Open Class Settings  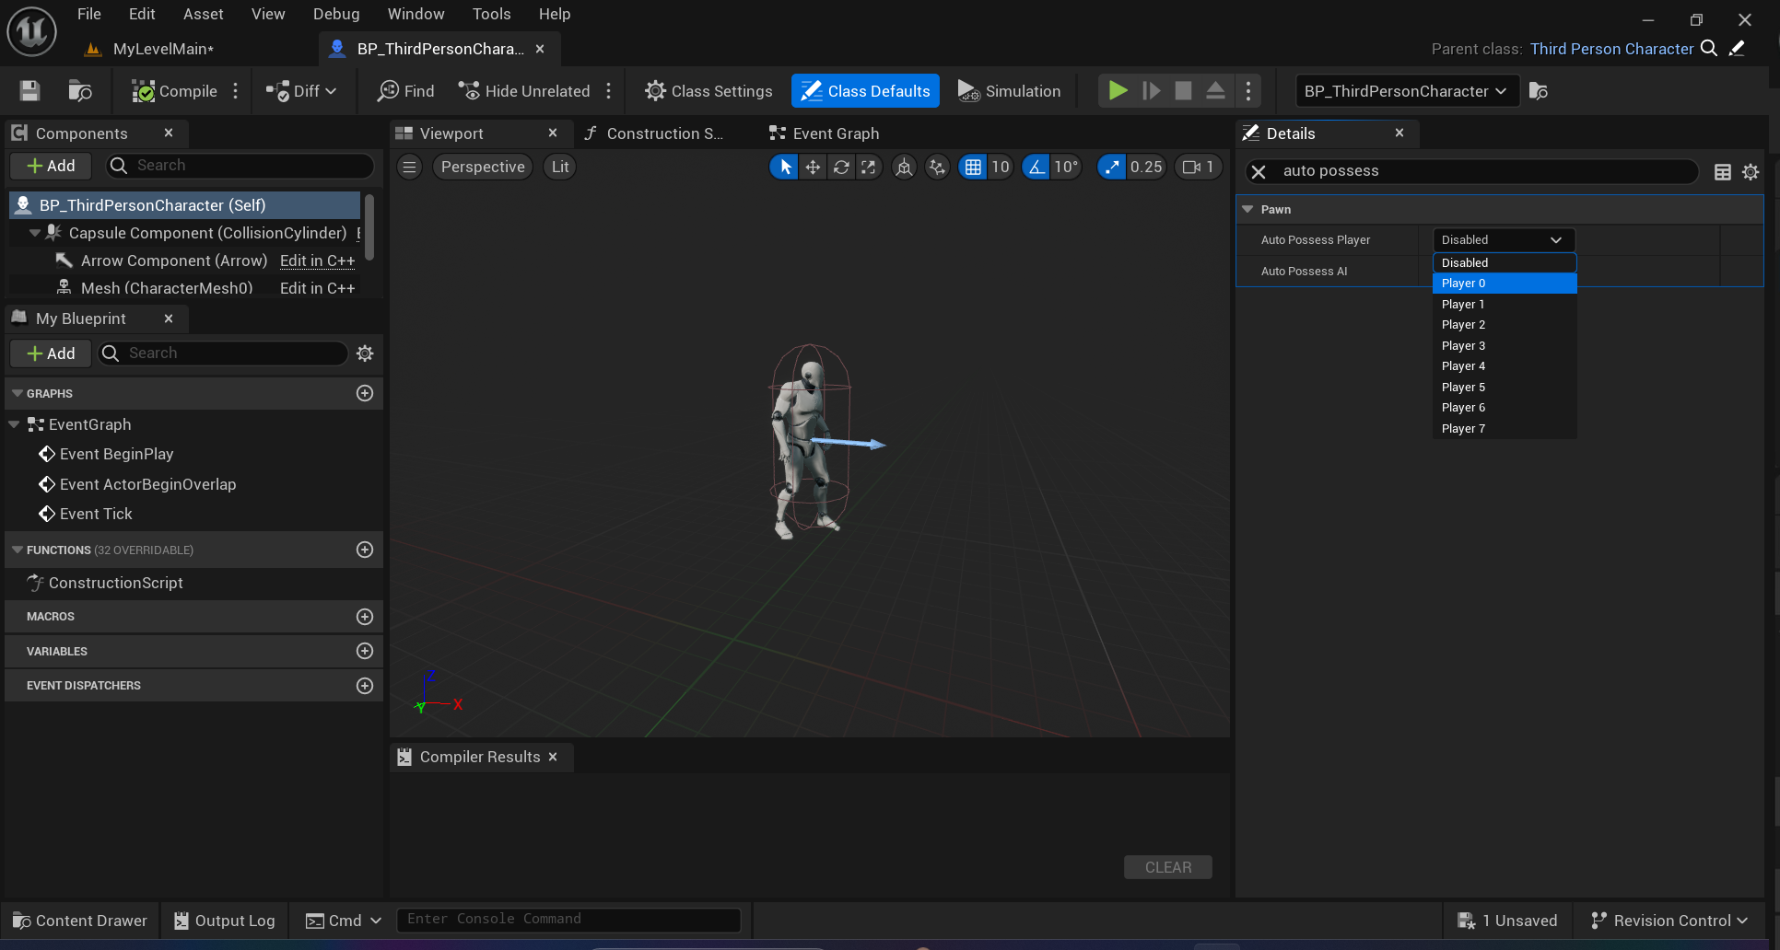pyautogui.click(x=708, y=90)
